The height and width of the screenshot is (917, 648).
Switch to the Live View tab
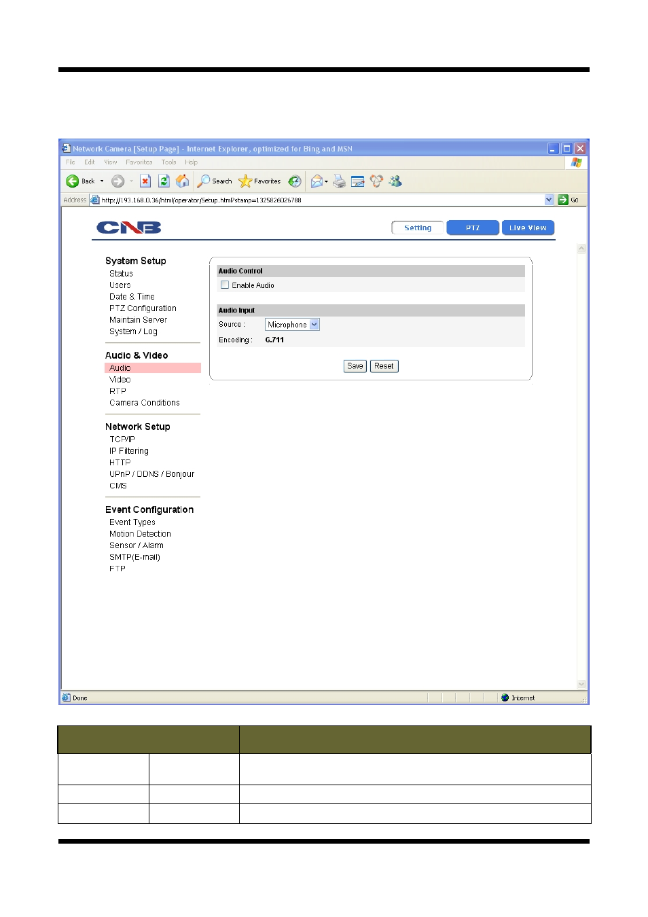click(x=528, y=228)
